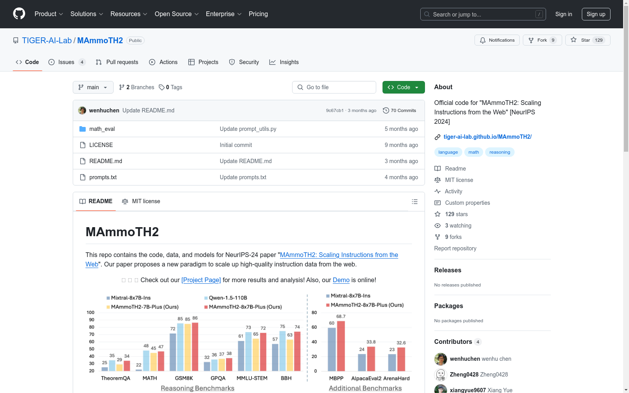View 129 stars link

coord(451,214)
